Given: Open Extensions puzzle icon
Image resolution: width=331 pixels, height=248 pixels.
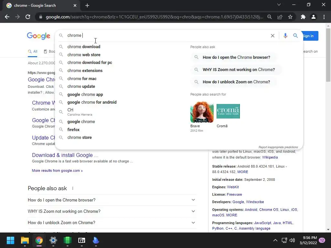Looking at the screenshot, I should 303,17.
